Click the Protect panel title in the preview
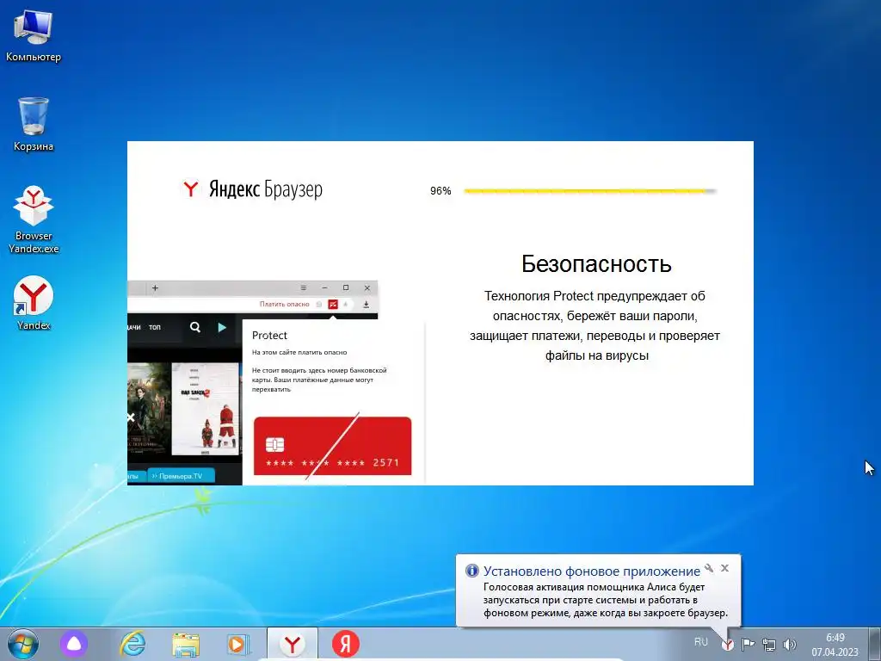Screen dimensions: 881x661 tap(269, 336)
